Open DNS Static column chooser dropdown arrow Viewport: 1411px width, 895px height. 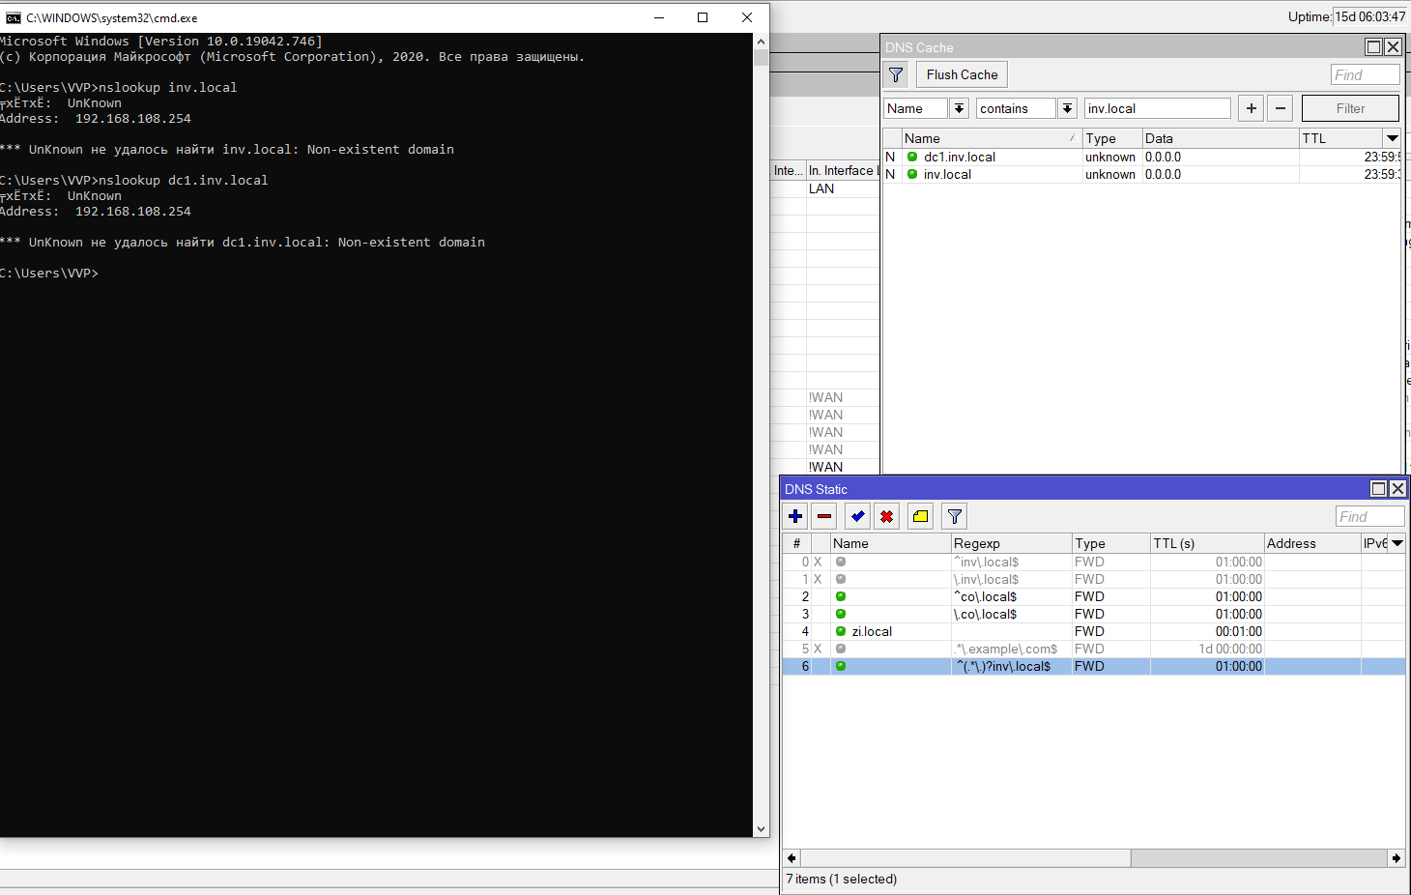1397,543
